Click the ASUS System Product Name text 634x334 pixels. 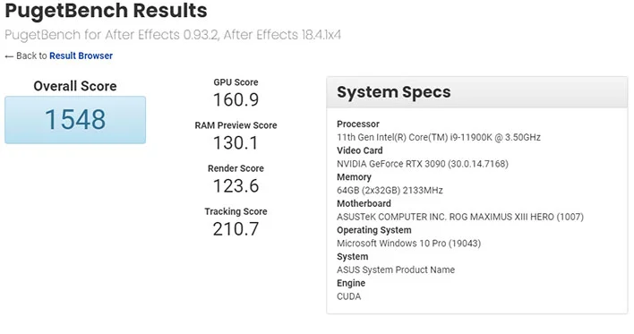click(396, 270)
